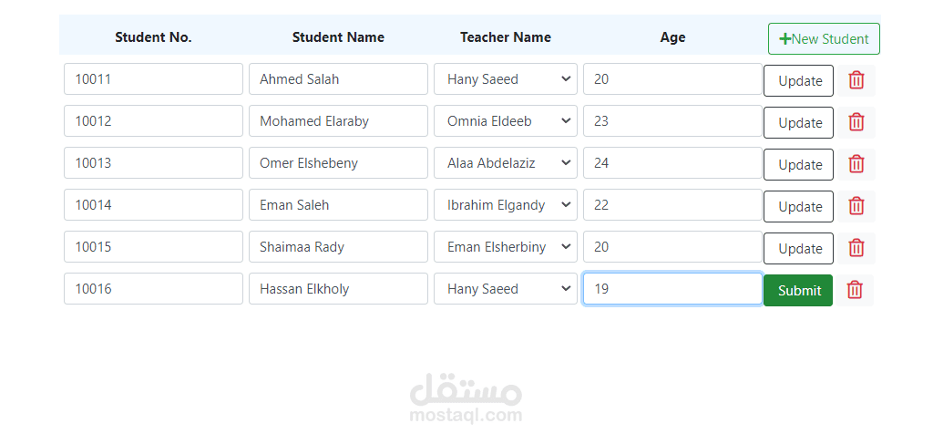Viewport: 933px width, 434px height.
Task: Remove Omer Elshebeny using trash icon
Action: coord(856,164)
